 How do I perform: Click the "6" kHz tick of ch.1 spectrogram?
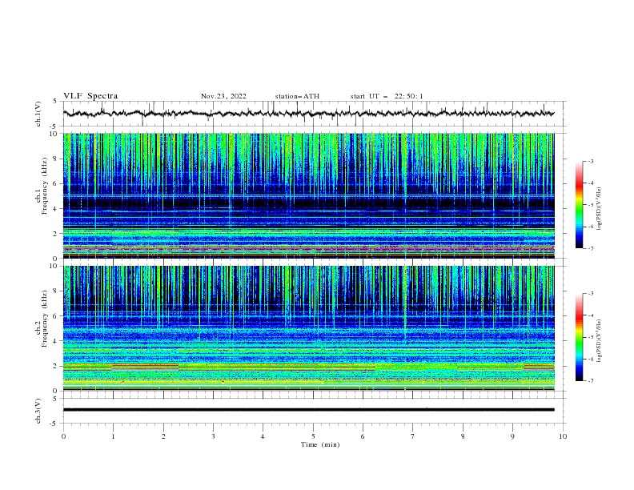[57, 184]
